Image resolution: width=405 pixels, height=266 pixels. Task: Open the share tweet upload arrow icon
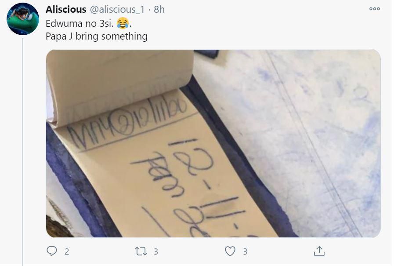[x=319, y=251]
